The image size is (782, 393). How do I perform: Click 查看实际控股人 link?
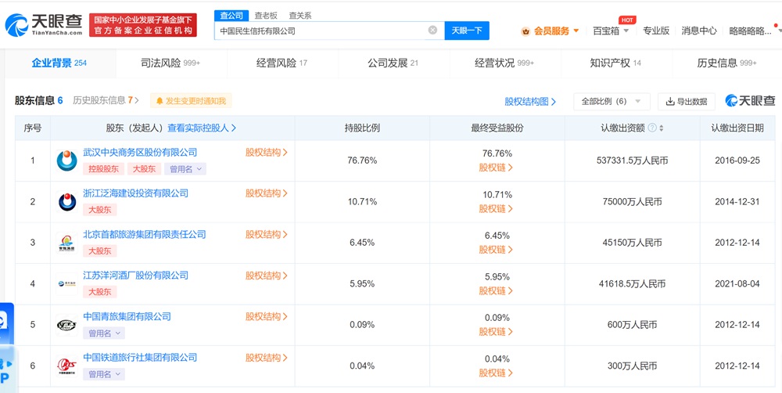click(x=202, y=128)
